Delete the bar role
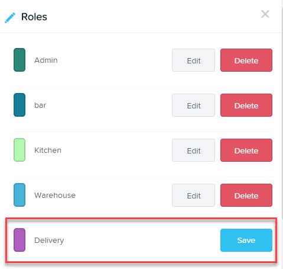 tap(246, 105)
